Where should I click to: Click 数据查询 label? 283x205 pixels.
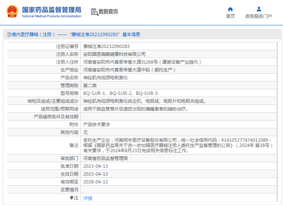[x=108, y=12]
